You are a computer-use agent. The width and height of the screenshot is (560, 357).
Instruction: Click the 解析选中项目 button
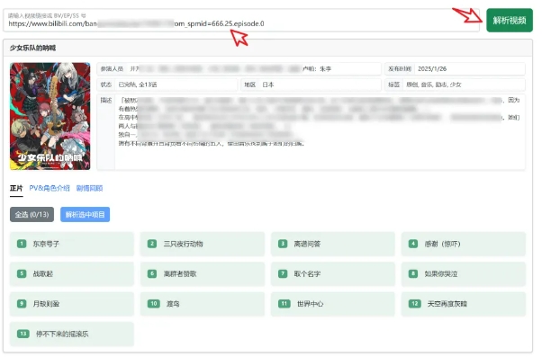click(x=85, y=214)
